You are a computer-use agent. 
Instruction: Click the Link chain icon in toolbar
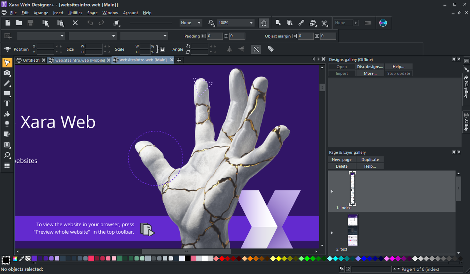[x=301, y=23]
